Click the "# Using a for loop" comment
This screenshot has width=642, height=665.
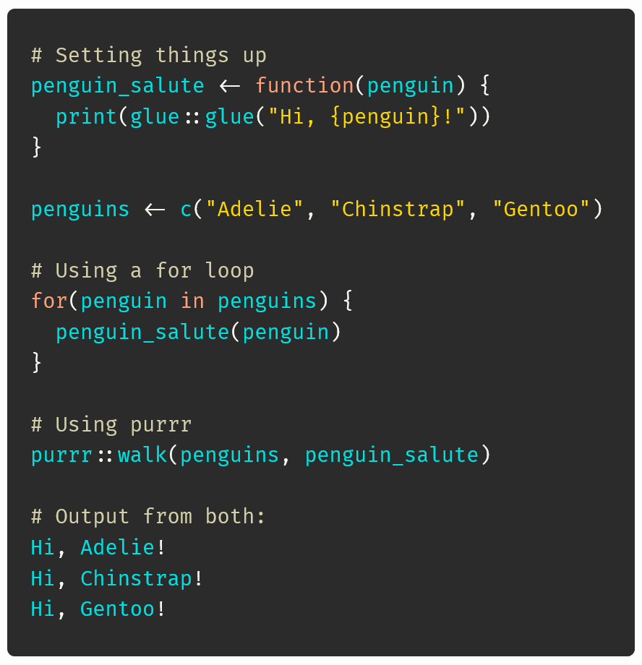click(142, 271)
